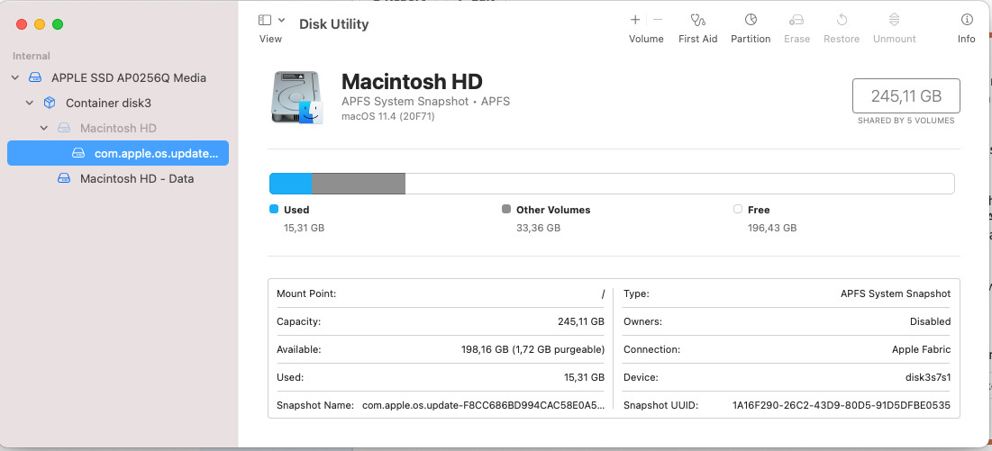Select APPLE SSD AP0256Q Media in sidebar

pyautogui.click(x=129, y=78)
